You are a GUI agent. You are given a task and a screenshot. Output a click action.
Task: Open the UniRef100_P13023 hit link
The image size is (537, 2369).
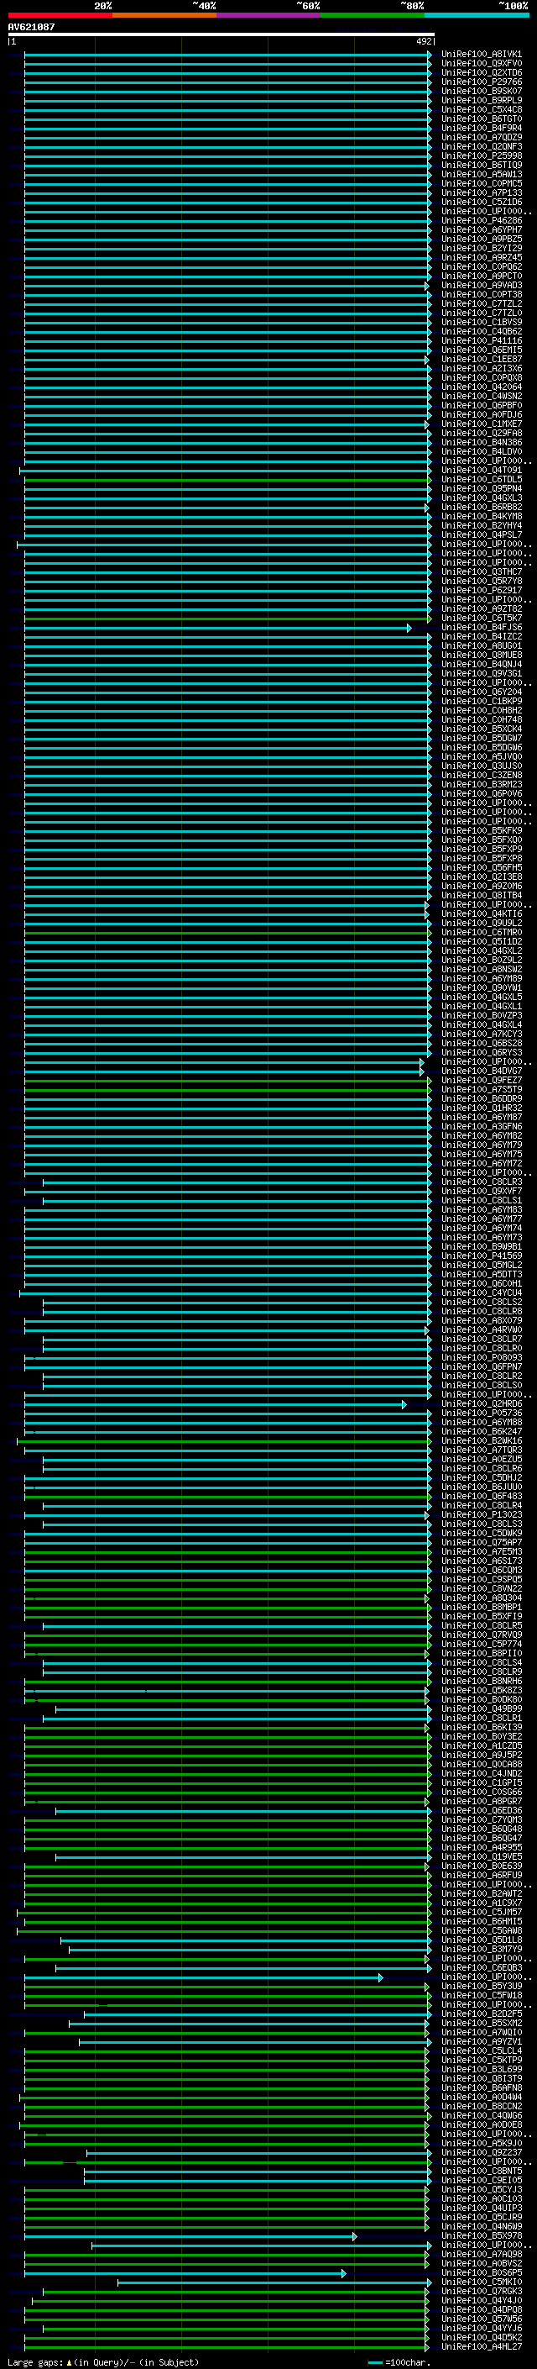point(481,1514)
